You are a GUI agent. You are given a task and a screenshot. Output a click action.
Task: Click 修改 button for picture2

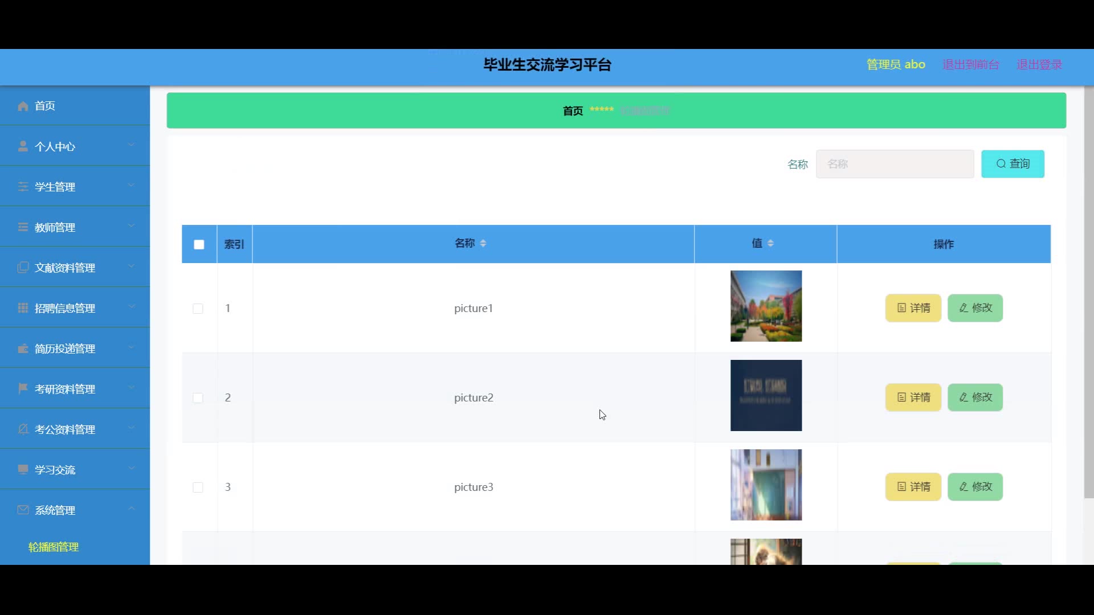coord(975,397)
